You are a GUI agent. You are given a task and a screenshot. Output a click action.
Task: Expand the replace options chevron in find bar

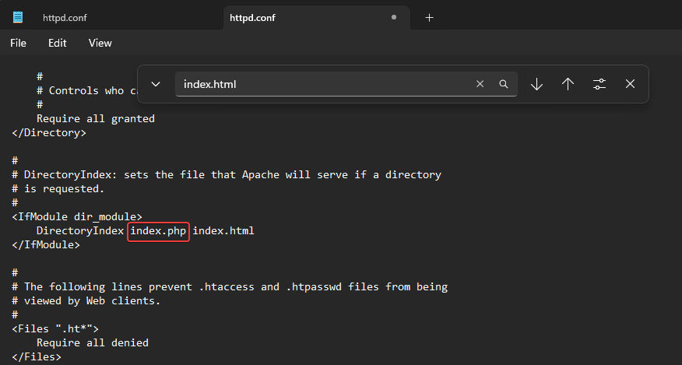coord(156,84)
